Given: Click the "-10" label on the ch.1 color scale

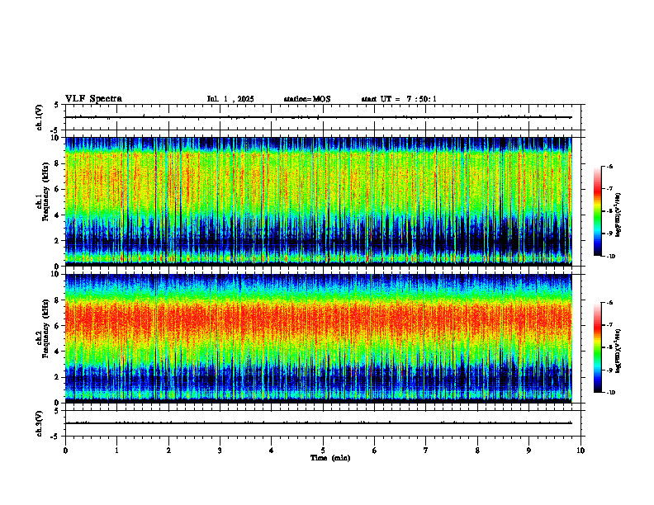Looking at the screenshot, I should [x=610, y=257].
